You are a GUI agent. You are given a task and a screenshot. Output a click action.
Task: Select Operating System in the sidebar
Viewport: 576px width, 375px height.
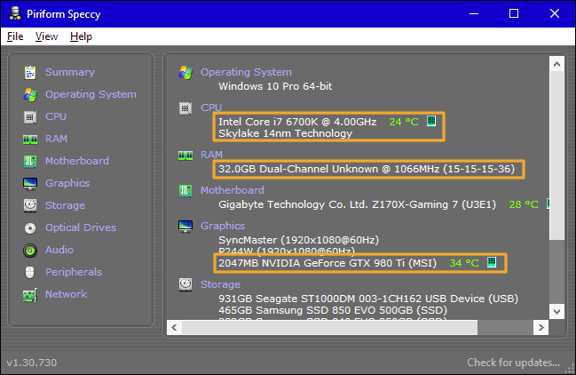[x=91, y=94]
